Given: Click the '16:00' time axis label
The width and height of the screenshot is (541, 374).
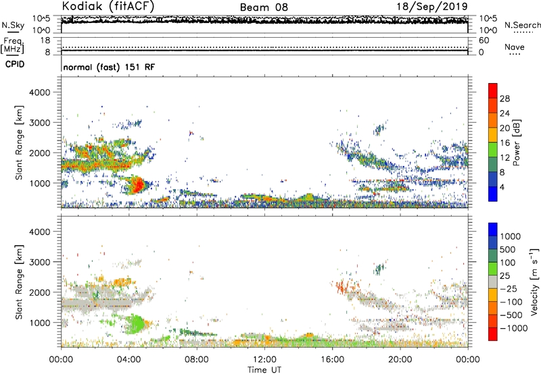Looking at the screenshot, I should pos(332,360).
